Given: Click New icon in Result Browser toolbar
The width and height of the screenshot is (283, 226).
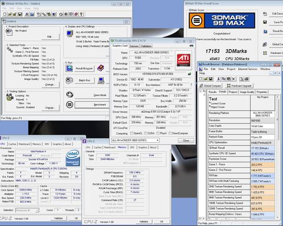Looking at the screenshot, I should (x=200, y=79).
